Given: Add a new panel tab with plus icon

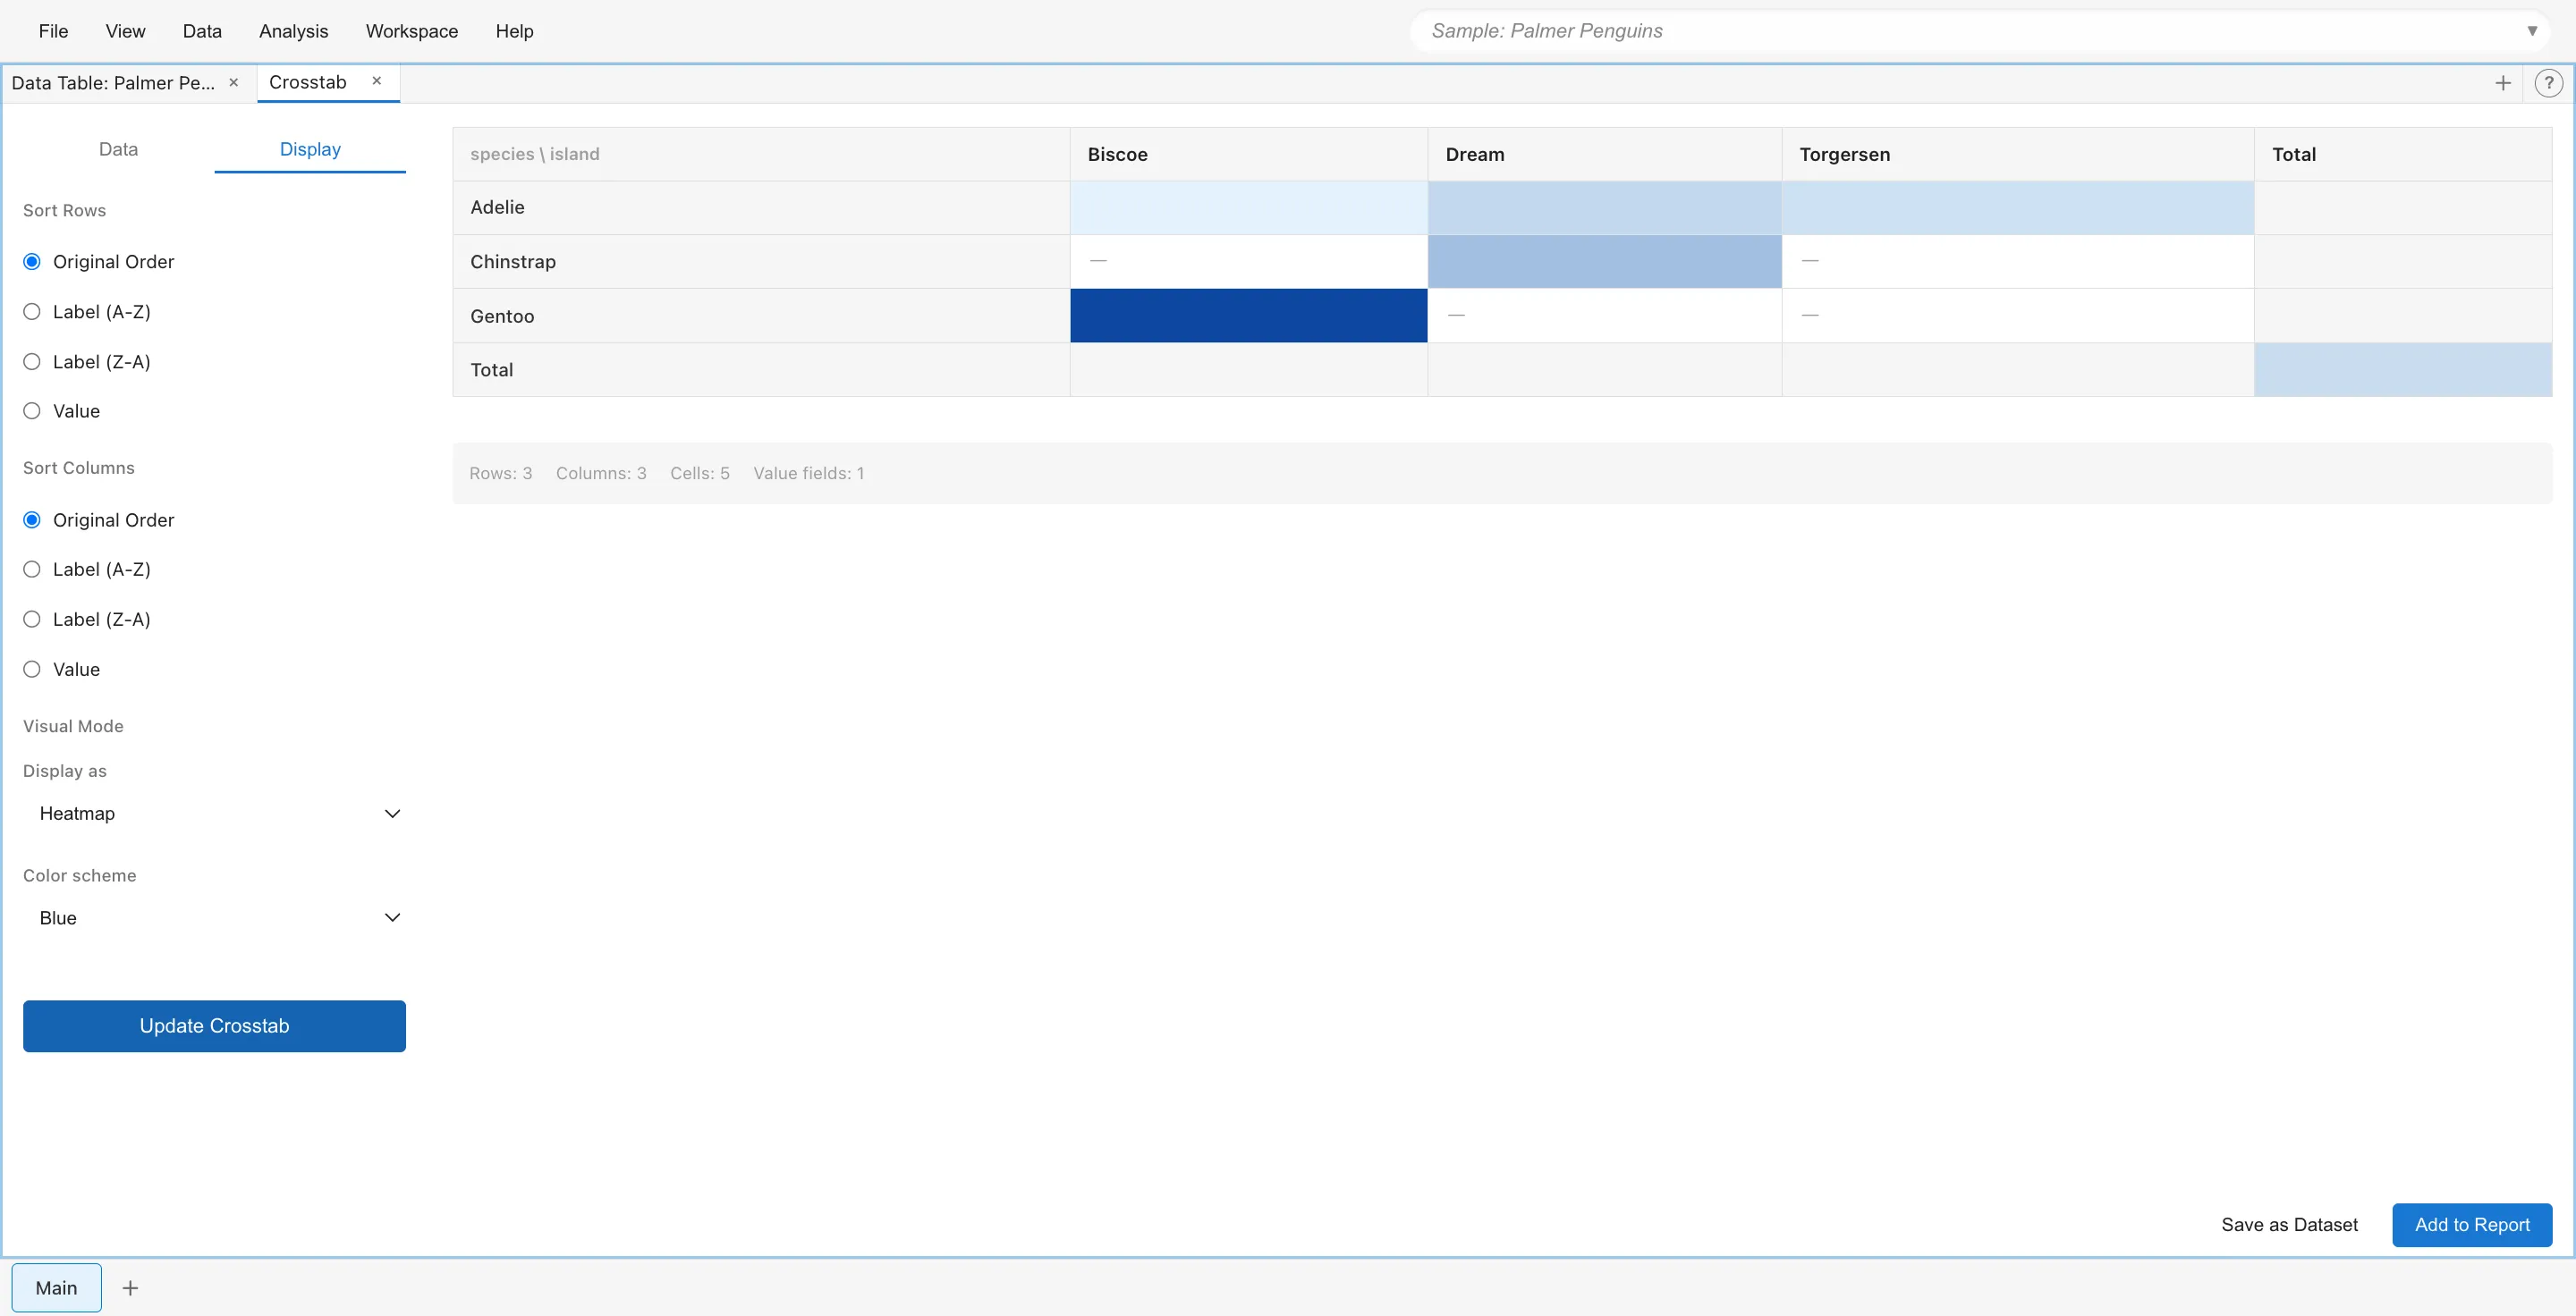Looking at the screenshot, I should (2502, 83).
